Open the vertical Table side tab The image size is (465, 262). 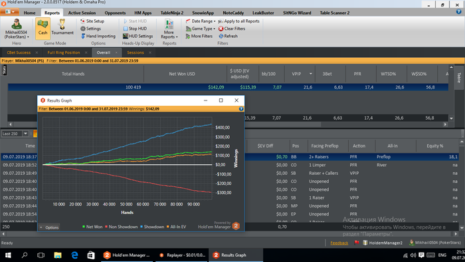[459, 78]
